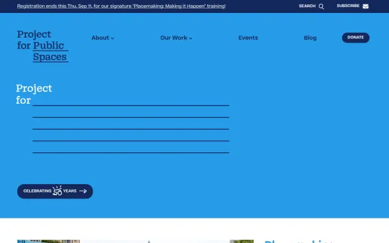Go to the Events page
389x243 pixels.
(248, 38)
